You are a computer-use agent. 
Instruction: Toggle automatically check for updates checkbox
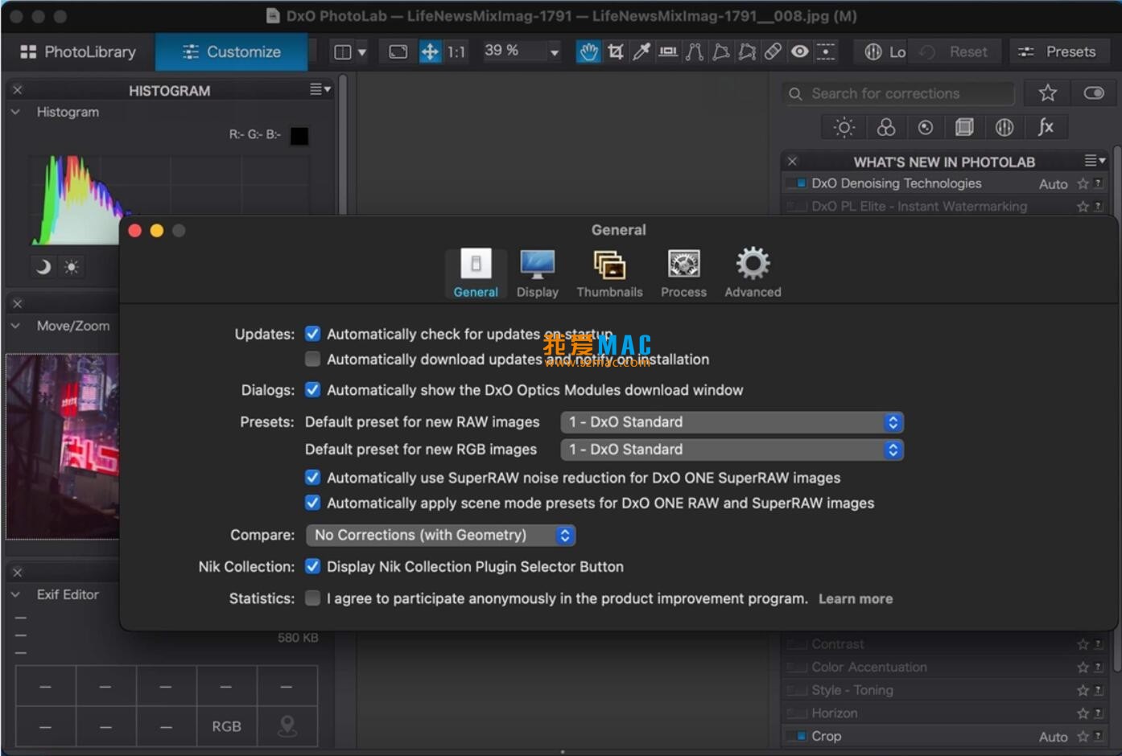click(313, 334)
